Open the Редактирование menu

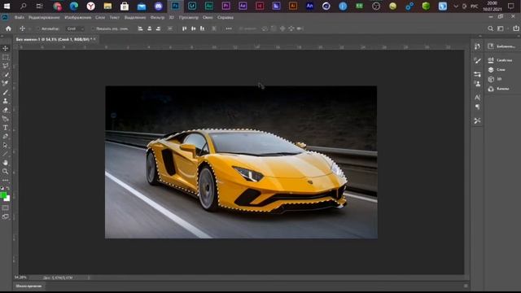point(44,17)
